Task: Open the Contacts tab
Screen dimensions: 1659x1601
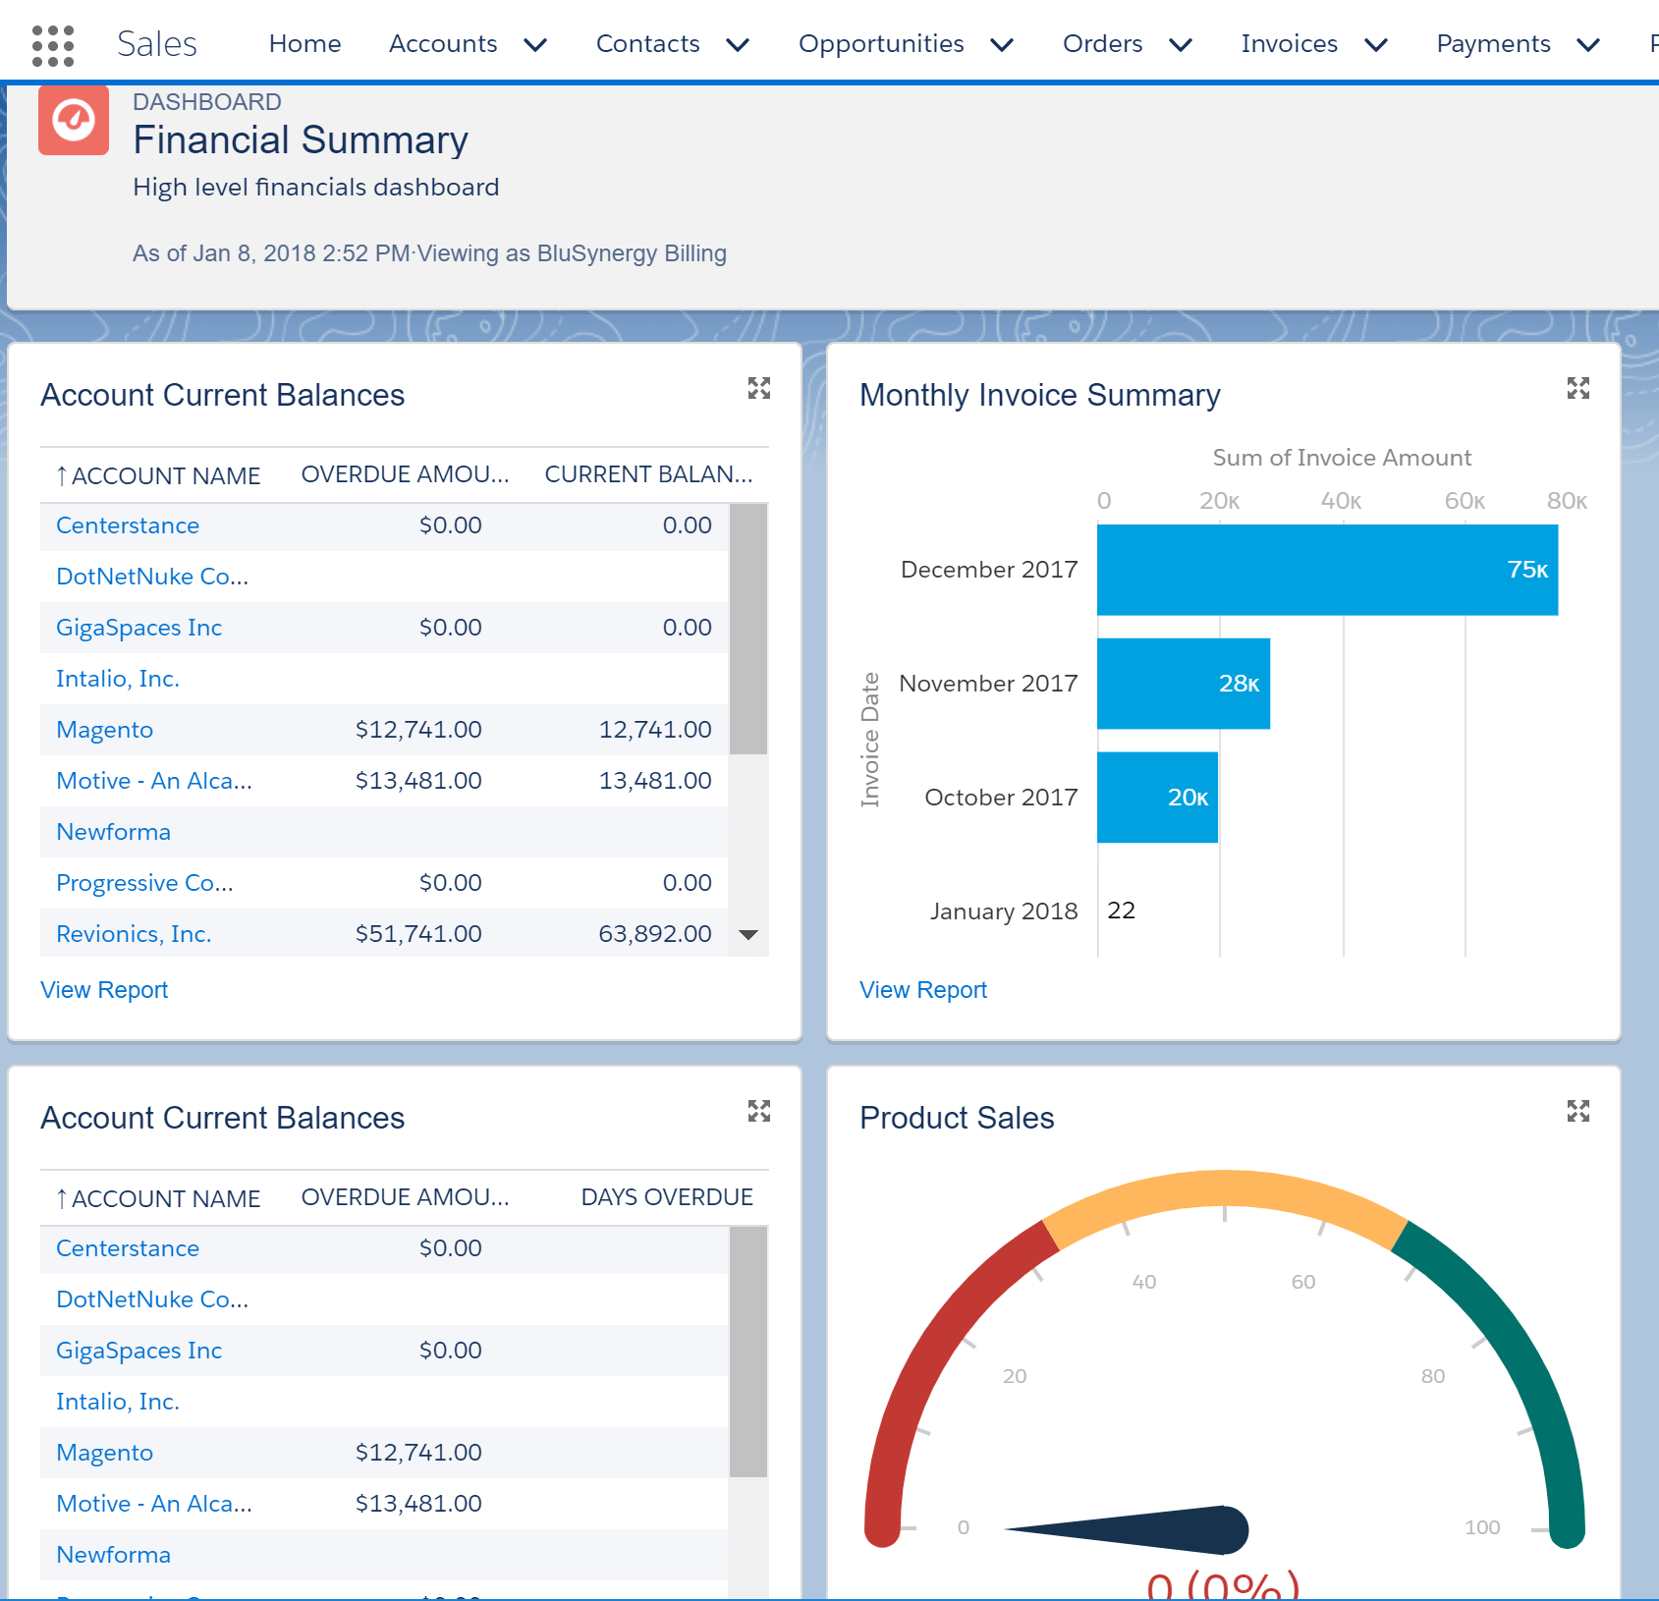Action: pos(648,44)
